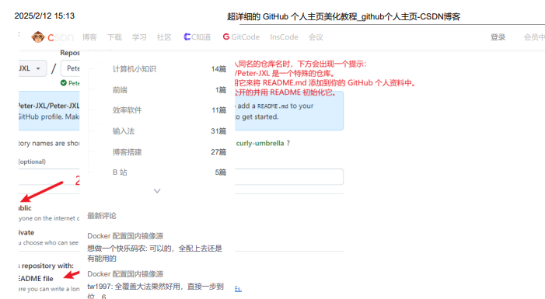The height and width of the screenshot is (299, 545).
Task: Open InsCode from the top navigation
Action: point(284,37)
